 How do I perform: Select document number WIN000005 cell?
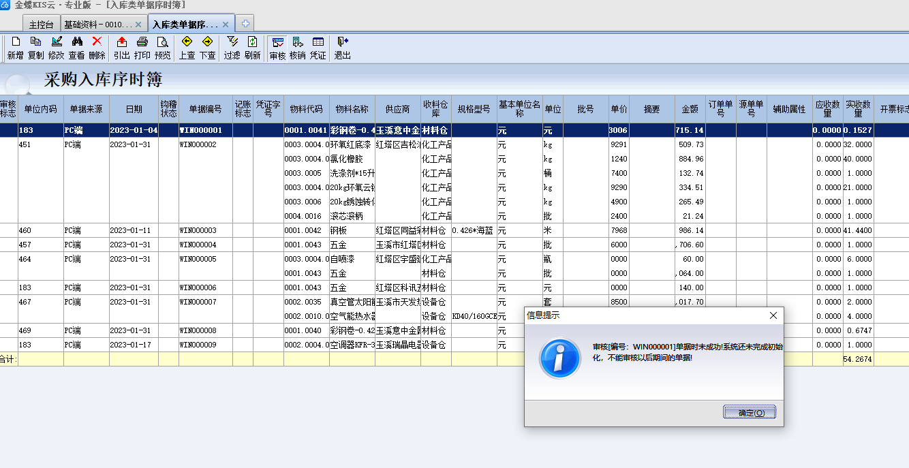point(206,259)
